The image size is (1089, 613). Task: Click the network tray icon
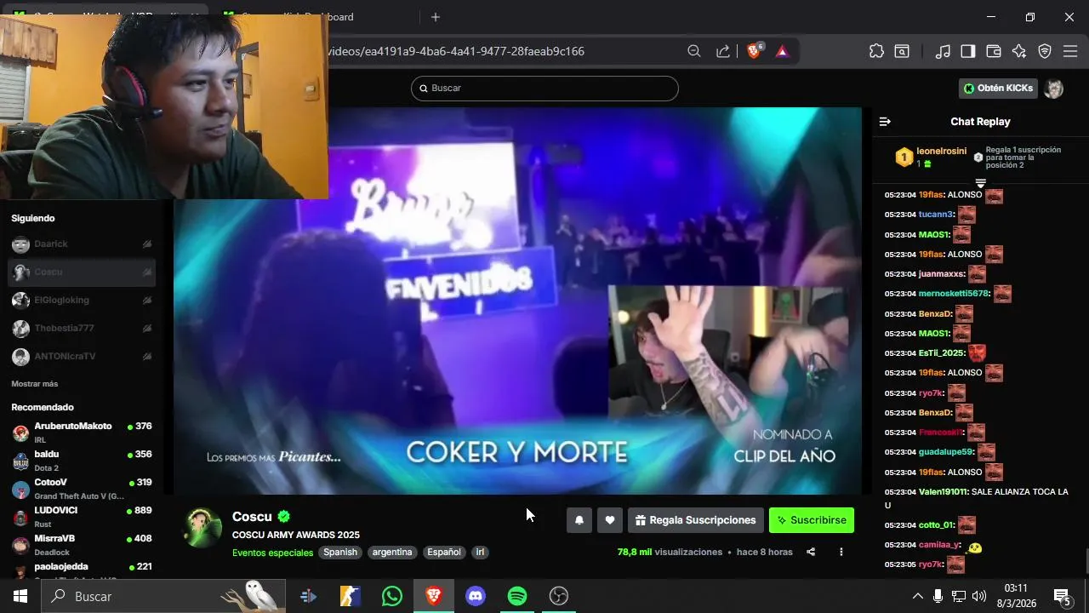[959, 596]
